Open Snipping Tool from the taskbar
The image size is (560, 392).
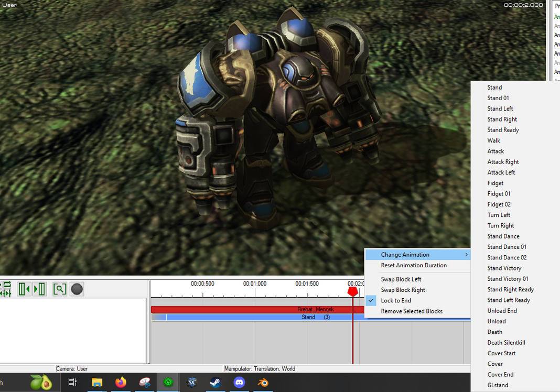pos(145,383)
